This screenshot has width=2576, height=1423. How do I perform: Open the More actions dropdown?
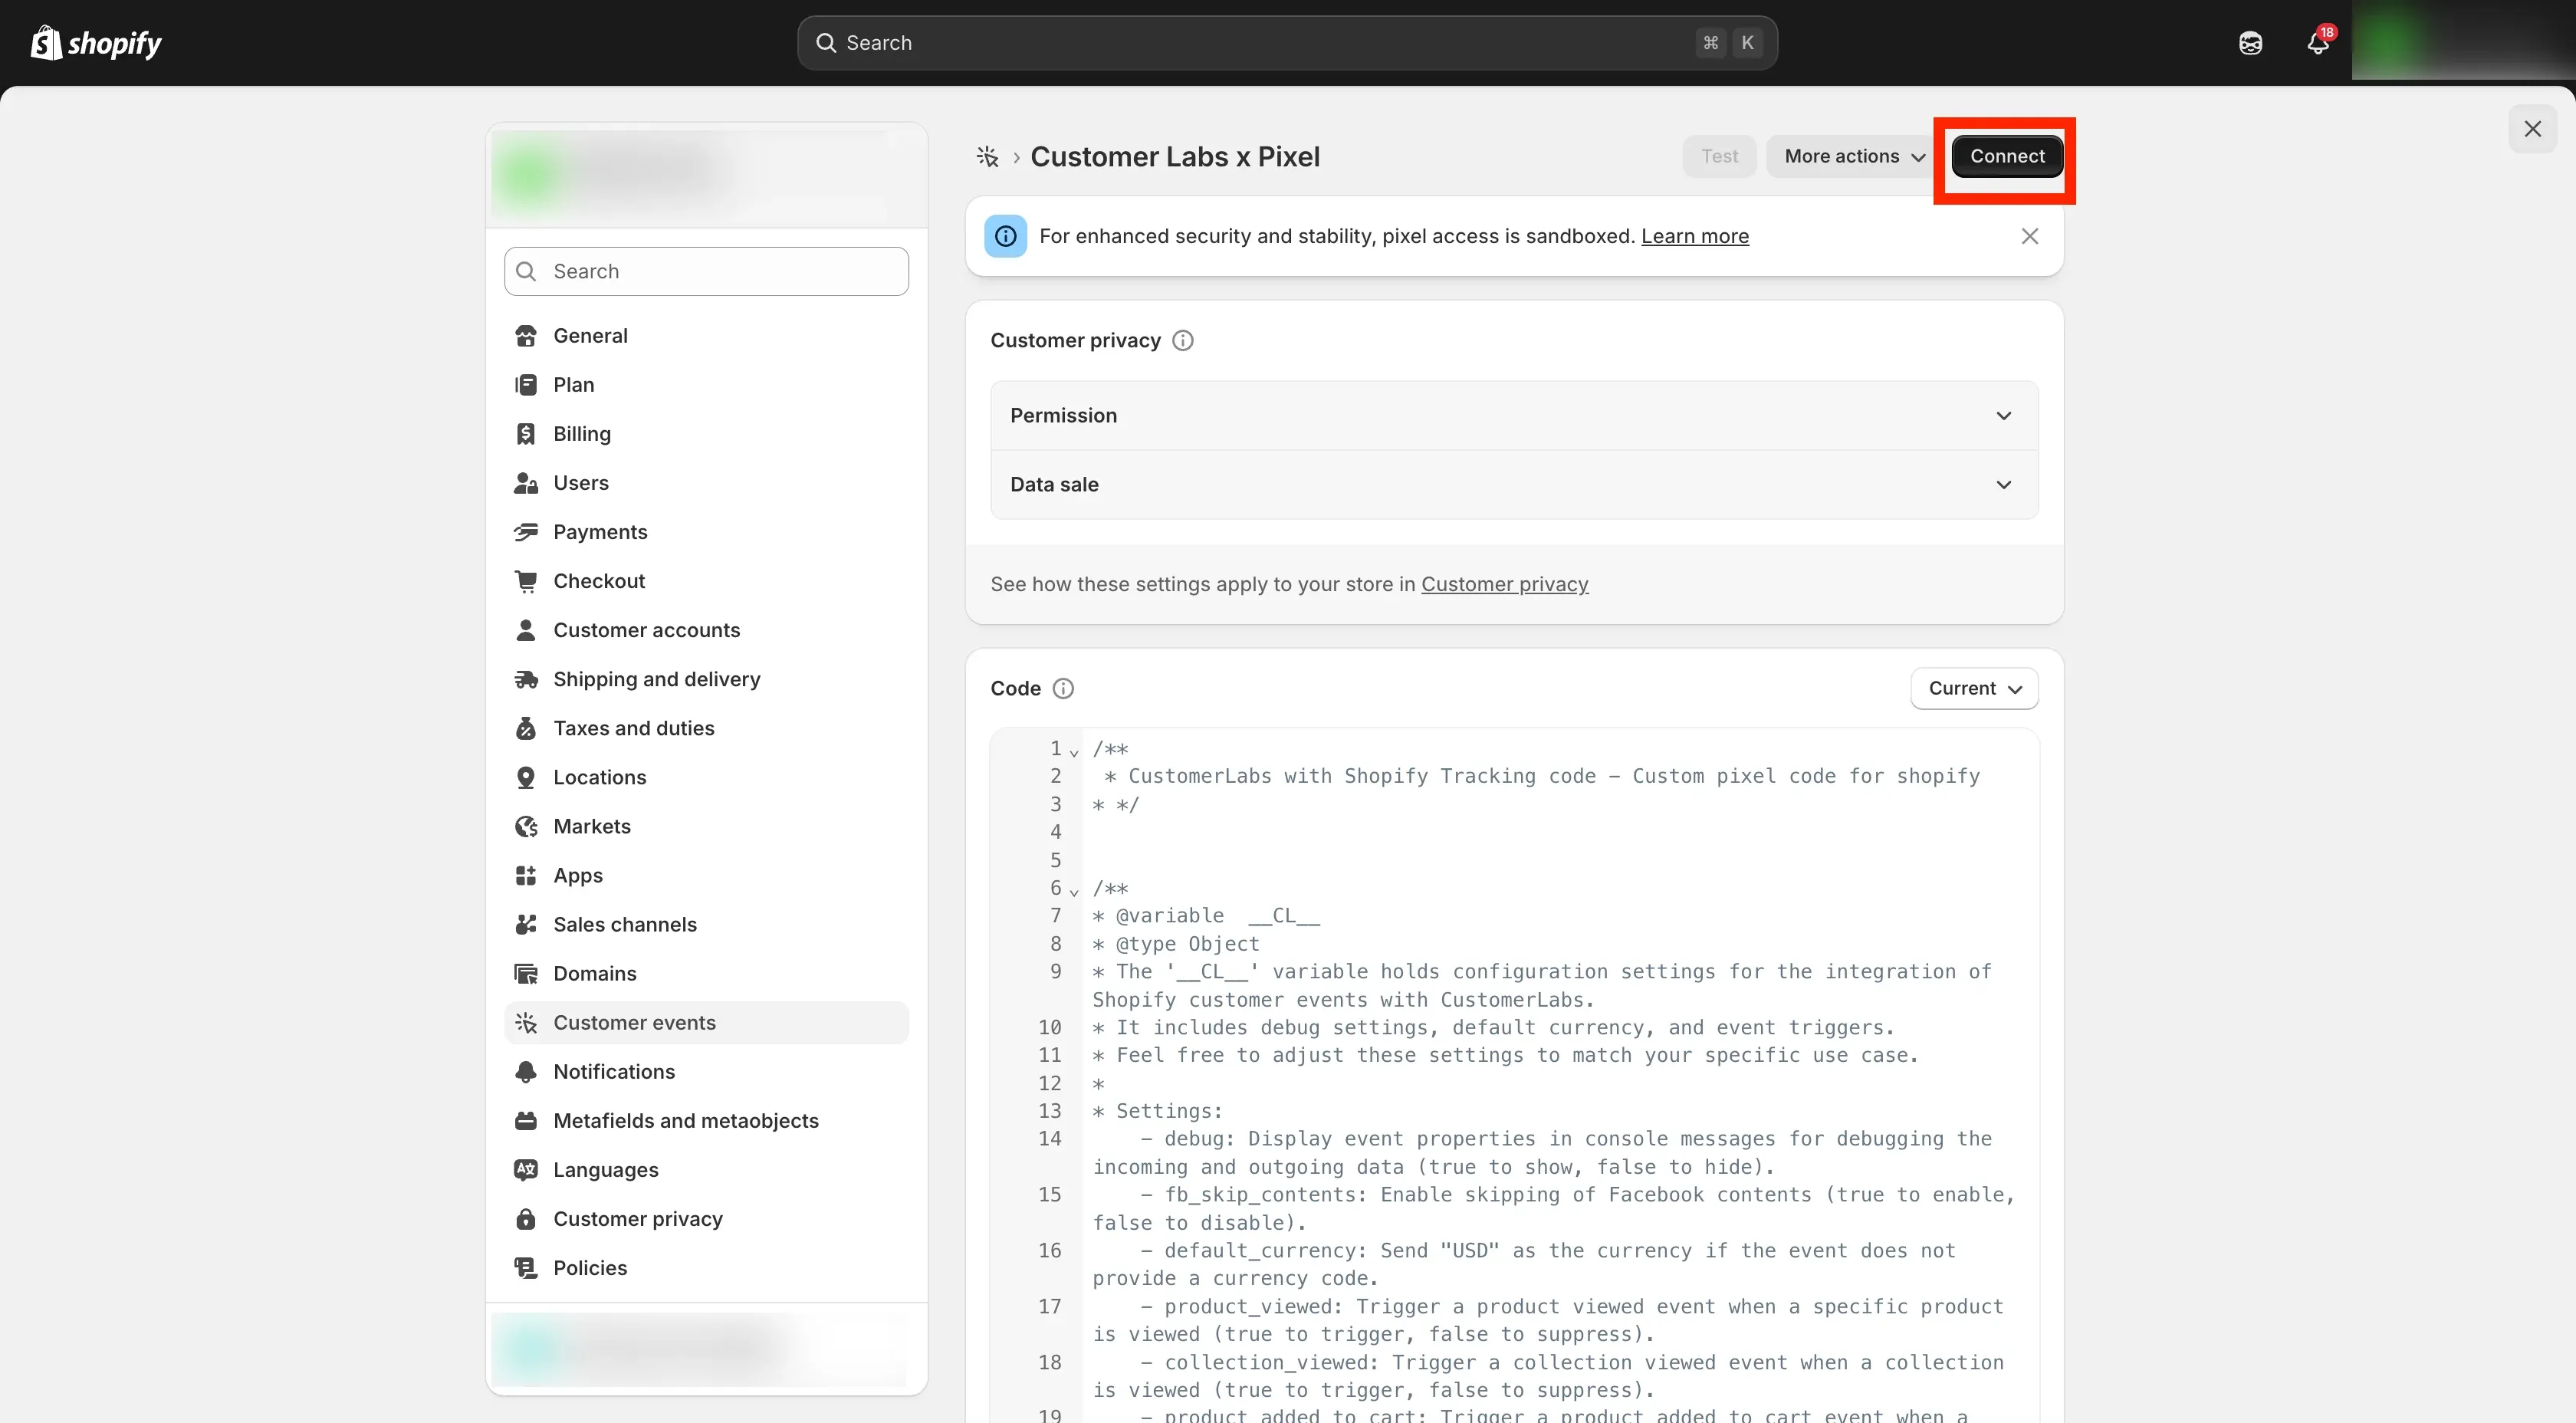[1853, 156]
